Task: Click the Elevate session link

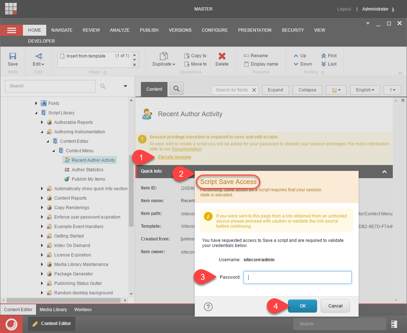Action: coord(174,157)
